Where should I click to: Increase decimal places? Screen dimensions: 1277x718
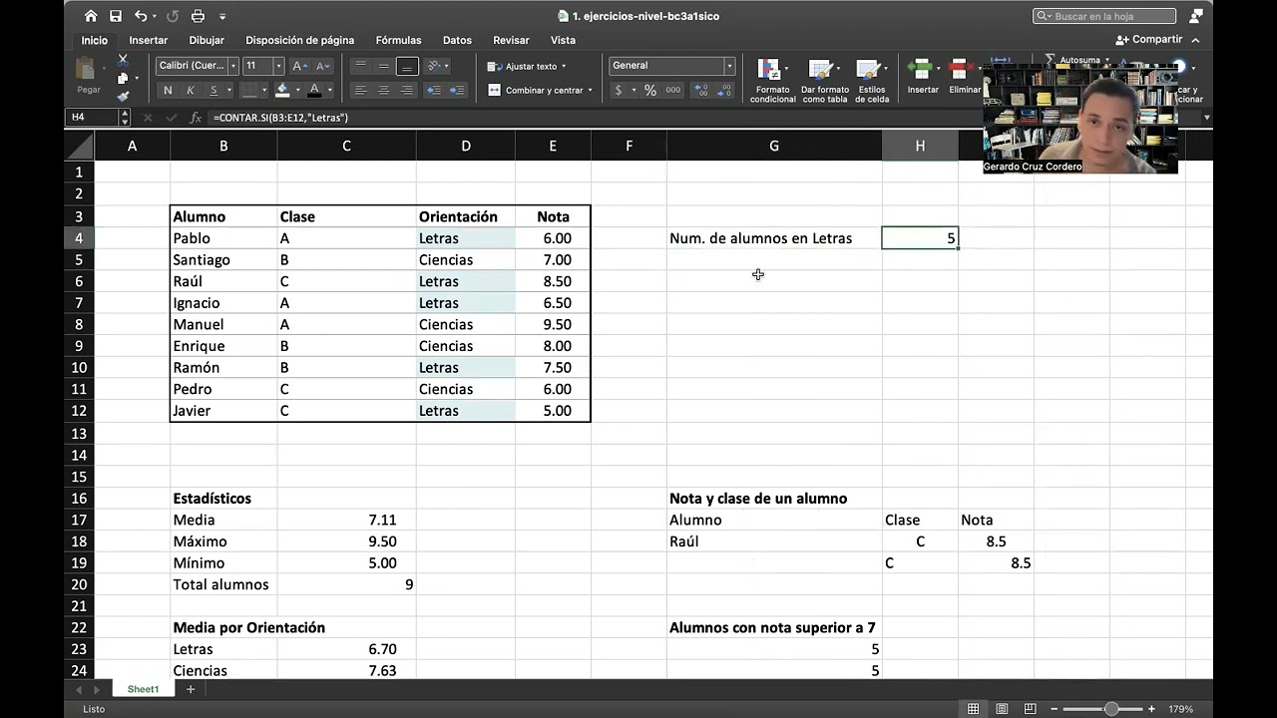point(701,90)
